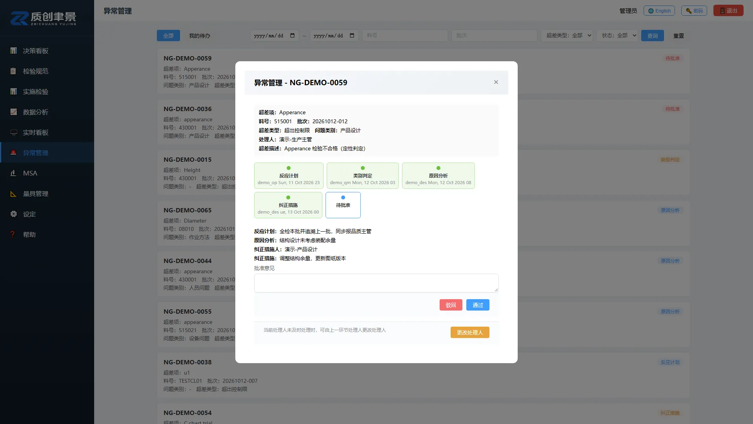The height and width of the screenshot is (424, 753).
Task: Click the 设定 gear icon
Action: (x=13, y=214)
